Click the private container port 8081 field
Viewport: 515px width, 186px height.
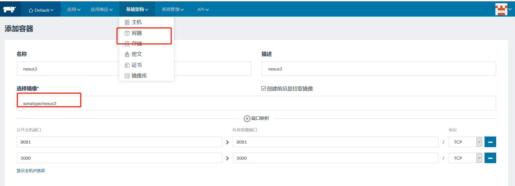pyautogui.click(x=335, y=142)
